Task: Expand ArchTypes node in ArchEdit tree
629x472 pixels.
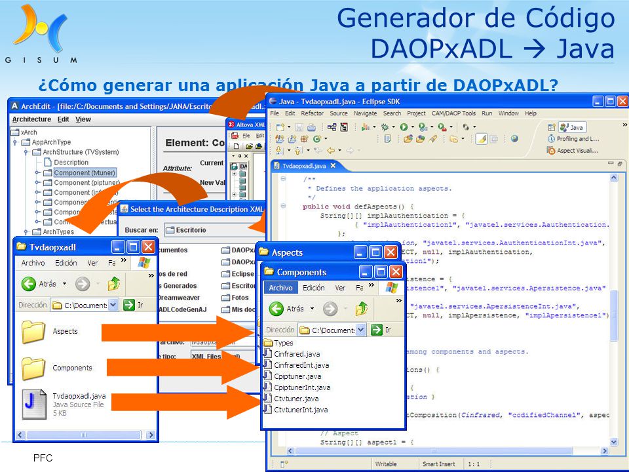Action: (26, 232)
